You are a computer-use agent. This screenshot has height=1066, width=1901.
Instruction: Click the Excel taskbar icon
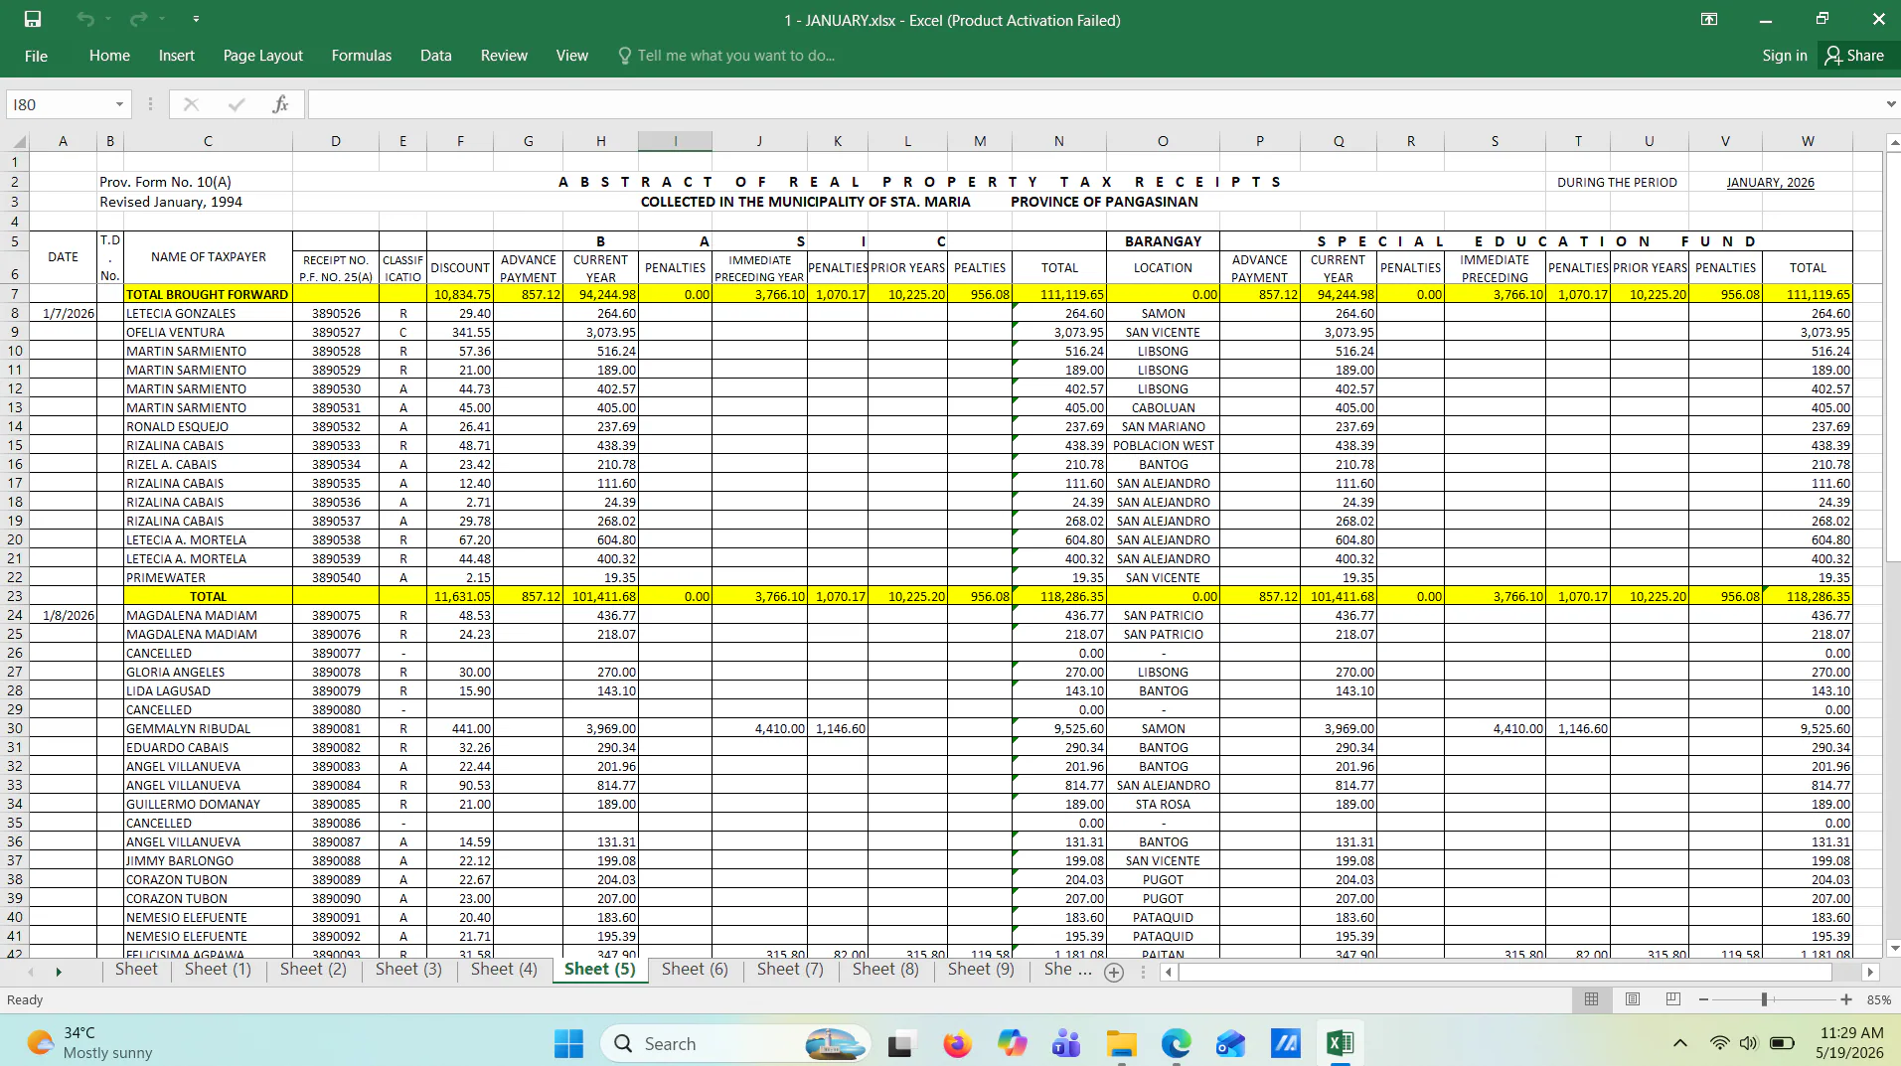tap(1340, 1043)
